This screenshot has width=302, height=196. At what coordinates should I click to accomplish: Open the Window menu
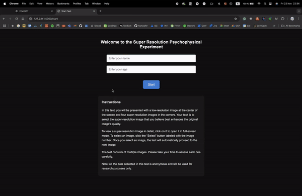(96, 4)
